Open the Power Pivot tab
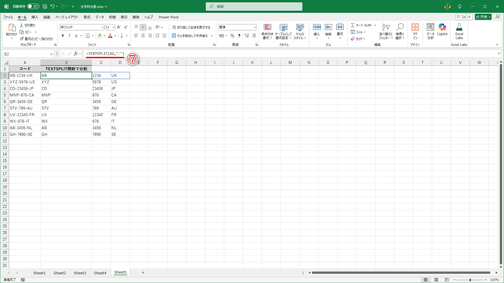The height and width of the screenshot is (283, 504). (x=169, y=17)
